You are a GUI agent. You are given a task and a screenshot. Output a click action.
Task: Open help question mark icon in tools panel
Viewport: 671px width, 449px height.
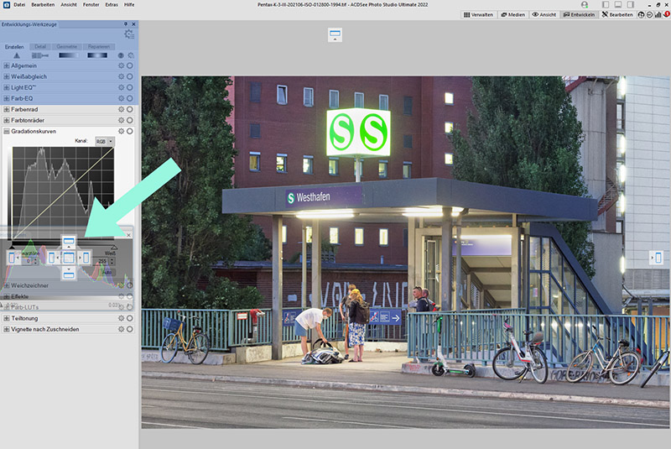pyautogui.click(x=121, y=55)
